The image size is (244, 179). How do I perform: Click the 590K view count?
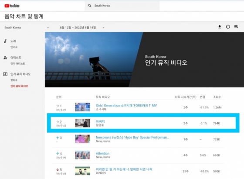click(x=217, y=171)
